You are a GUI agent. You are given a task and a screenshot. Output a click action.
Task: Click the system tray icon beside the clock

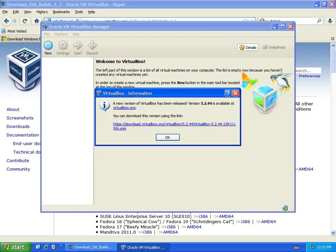[x=311, y=247]
